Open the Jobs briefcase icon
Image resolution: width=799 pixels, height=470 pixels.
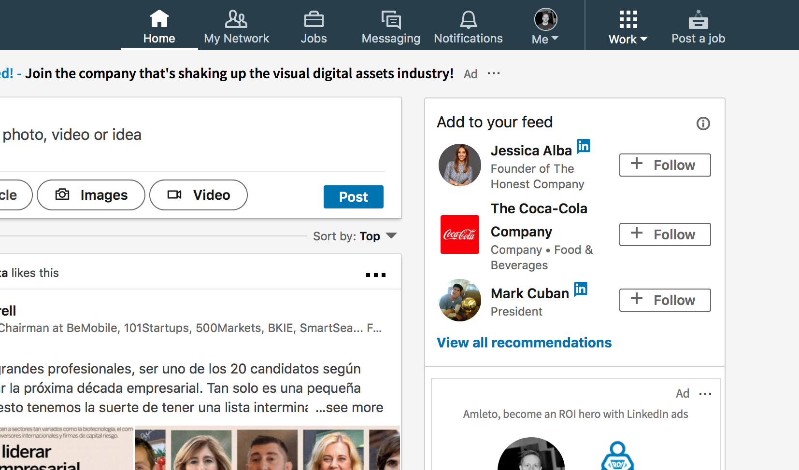click(x=314, y=19)
